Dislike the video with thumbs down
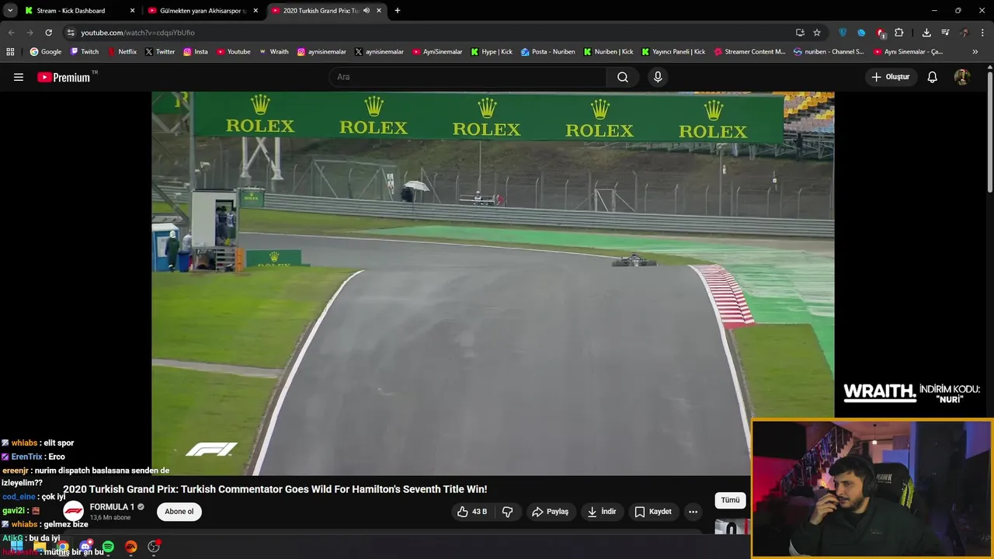The image size is (994, 559). click(x=508, y=512)
